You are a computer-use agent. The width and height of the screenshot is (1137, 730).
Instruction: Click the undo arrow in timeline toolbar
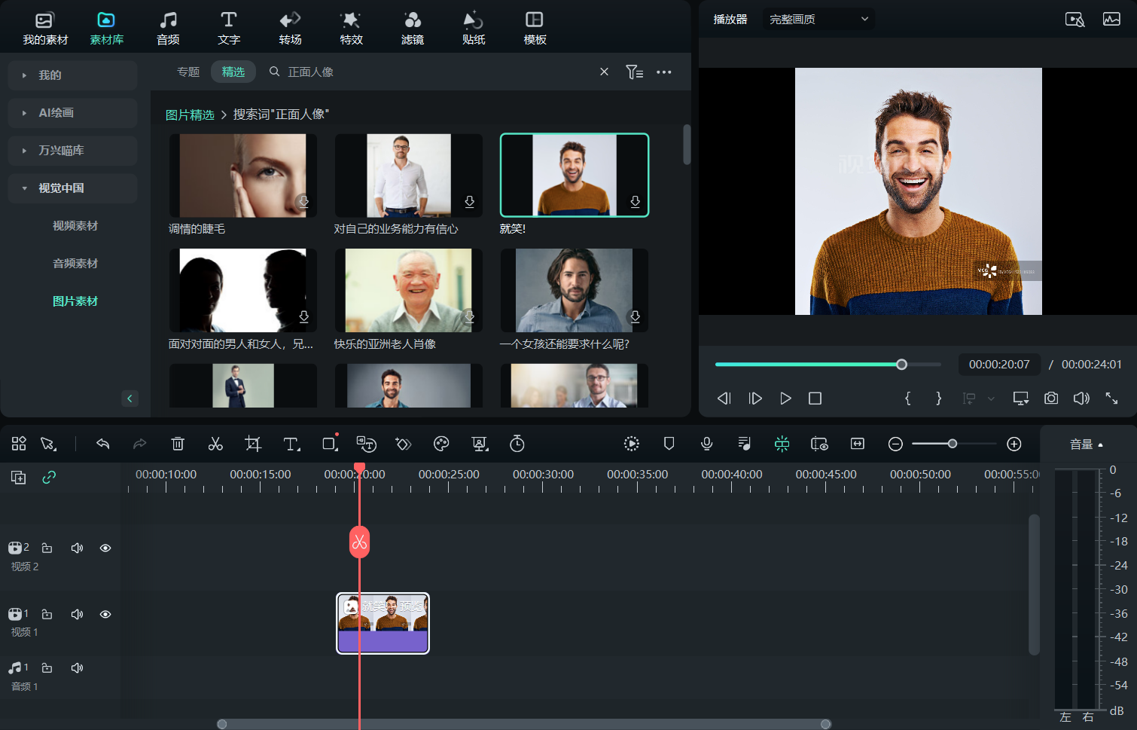pos(103,444)
